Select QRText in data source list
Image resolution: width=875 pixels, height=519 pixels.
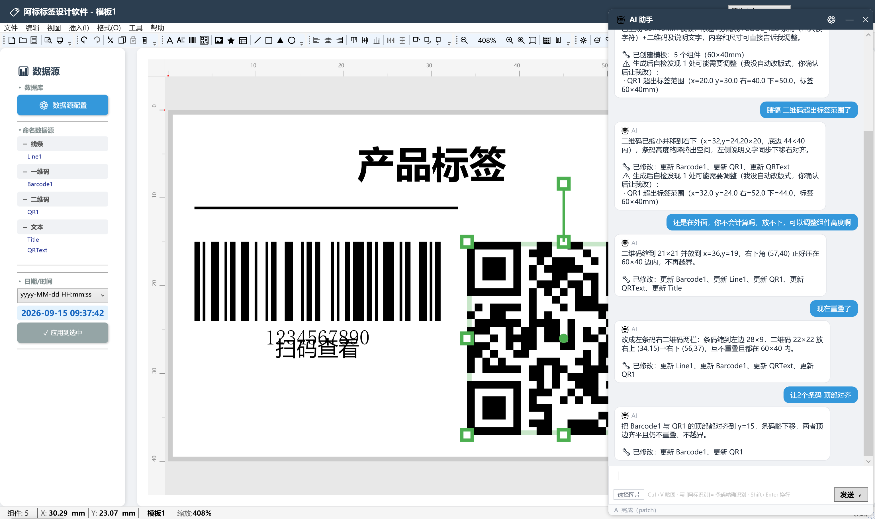tap(37, 250)
